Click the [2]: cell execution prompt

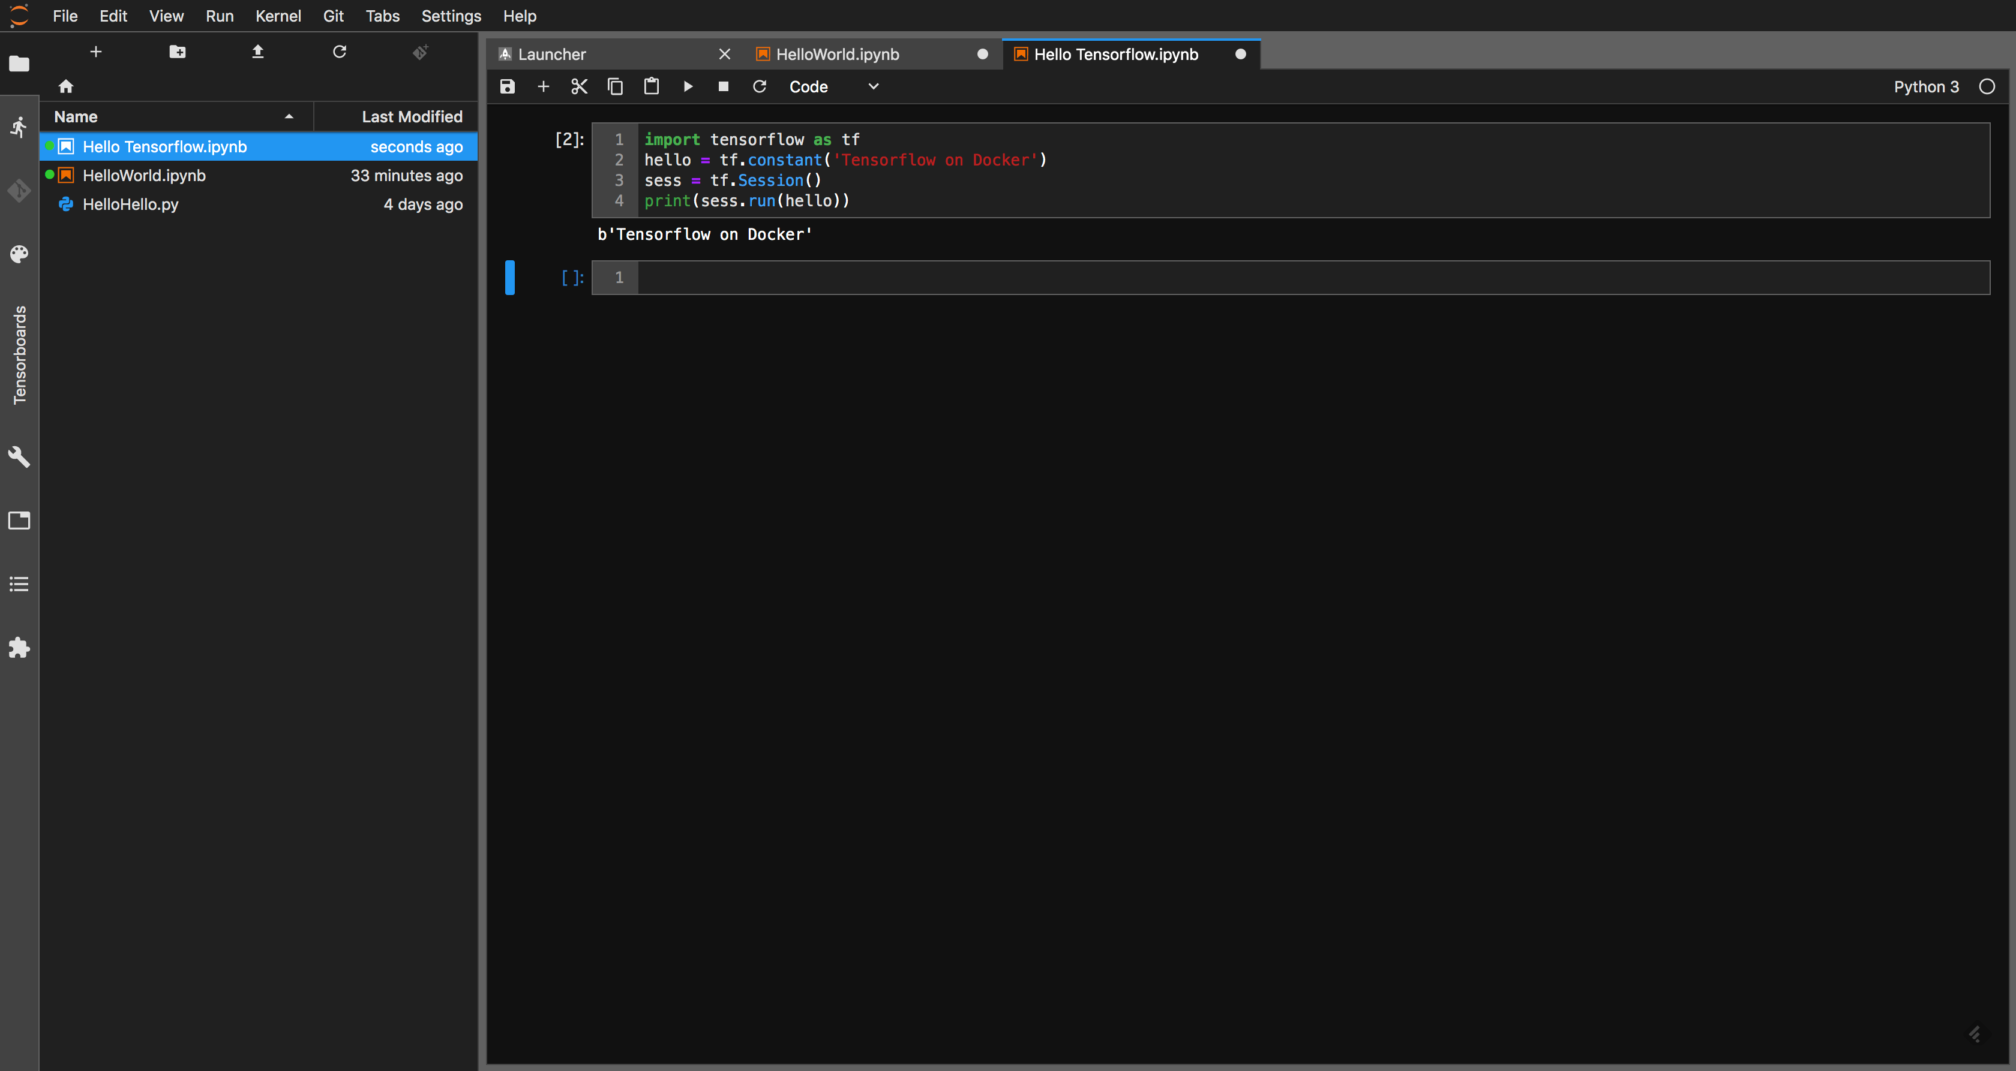tap(569, 139)
